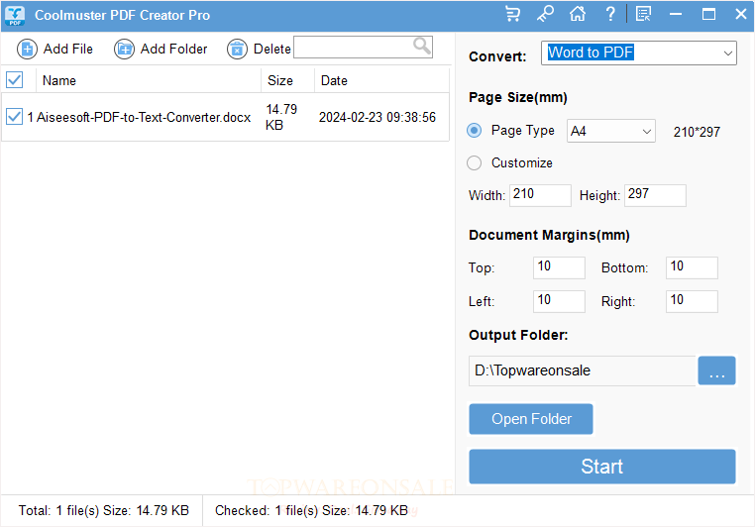This screenshot has height=527, width=755.
Task: Click the Open Folder button
Action: [x=531, y=419]
